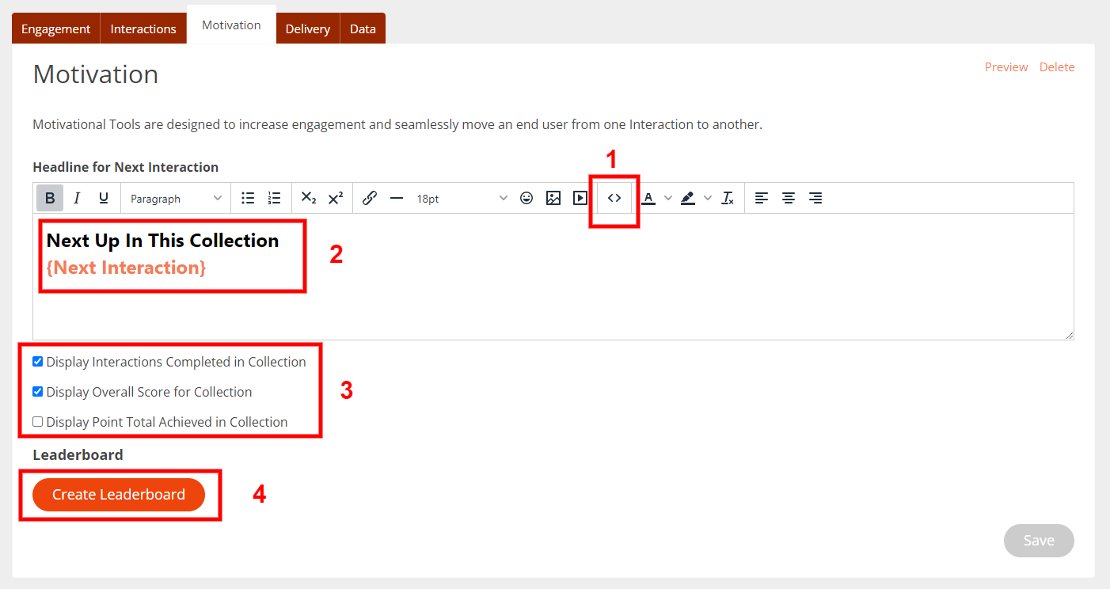Open the 18pt font size dropdown

coord(462,198)
